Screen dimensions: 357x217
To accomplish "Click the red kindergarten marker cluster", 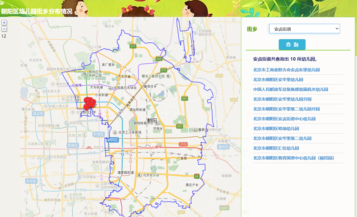I will tap(89, 103).
